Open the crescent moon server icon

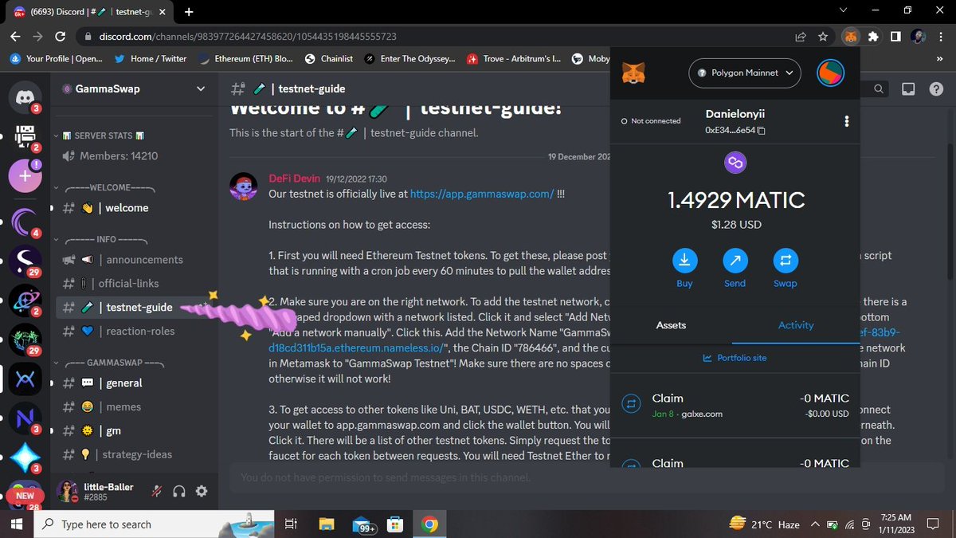24,222
